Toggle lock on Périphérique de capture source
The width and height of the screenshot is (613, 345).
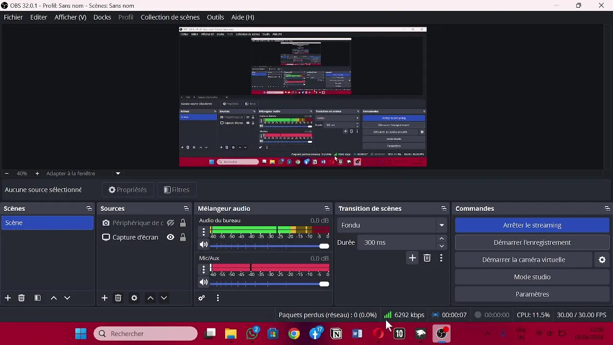182,223
